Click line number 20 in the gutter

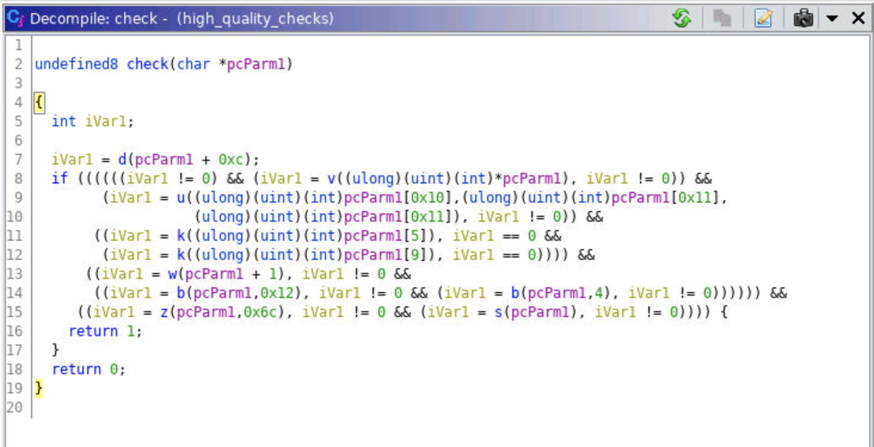pyautogui.click(x=15, y=408)
